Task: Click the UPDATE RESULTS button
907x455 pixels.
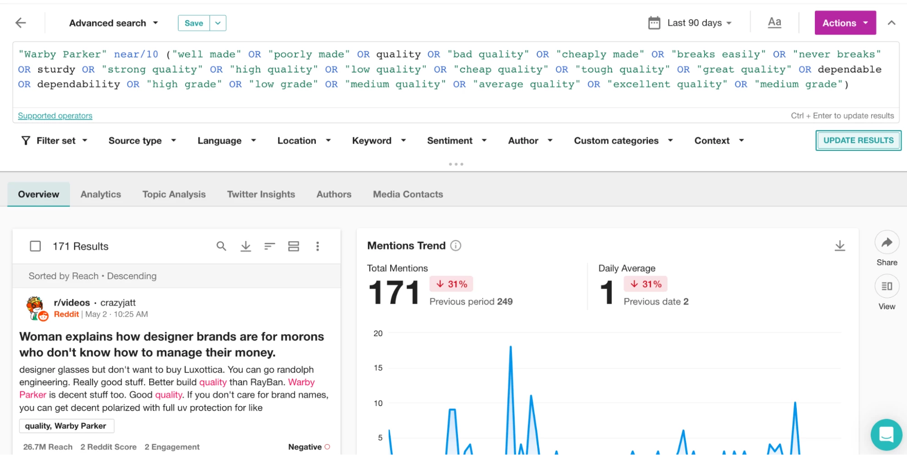Action: tap(858, 140)
